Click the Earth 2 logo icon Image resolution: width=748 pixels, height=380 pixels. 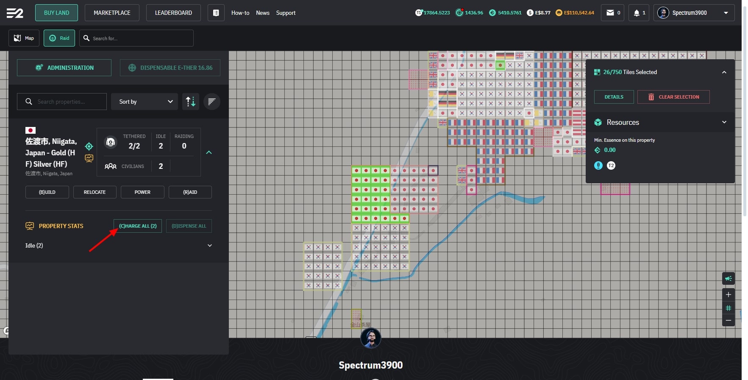15,13
